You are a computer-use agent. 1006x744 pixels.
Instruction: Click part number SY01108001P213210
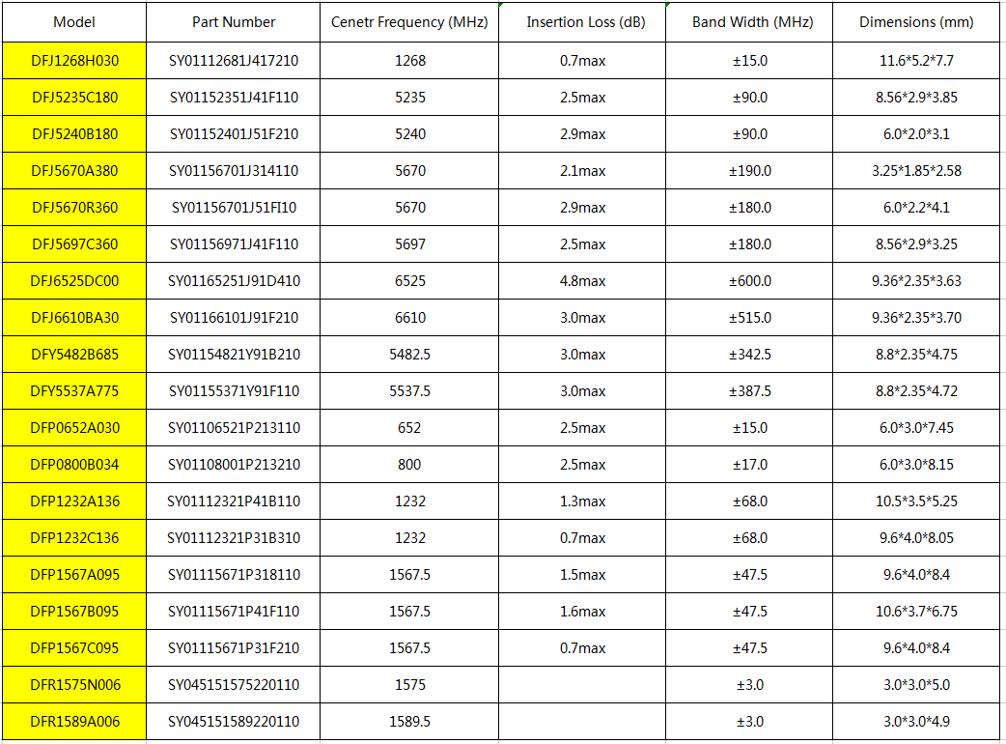coord(234,465)
